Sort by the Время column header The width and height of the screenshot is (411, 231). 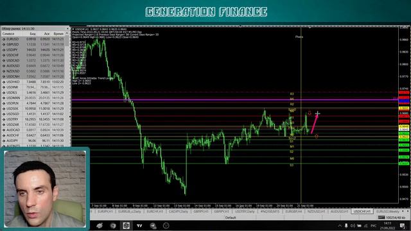[58, 34]
